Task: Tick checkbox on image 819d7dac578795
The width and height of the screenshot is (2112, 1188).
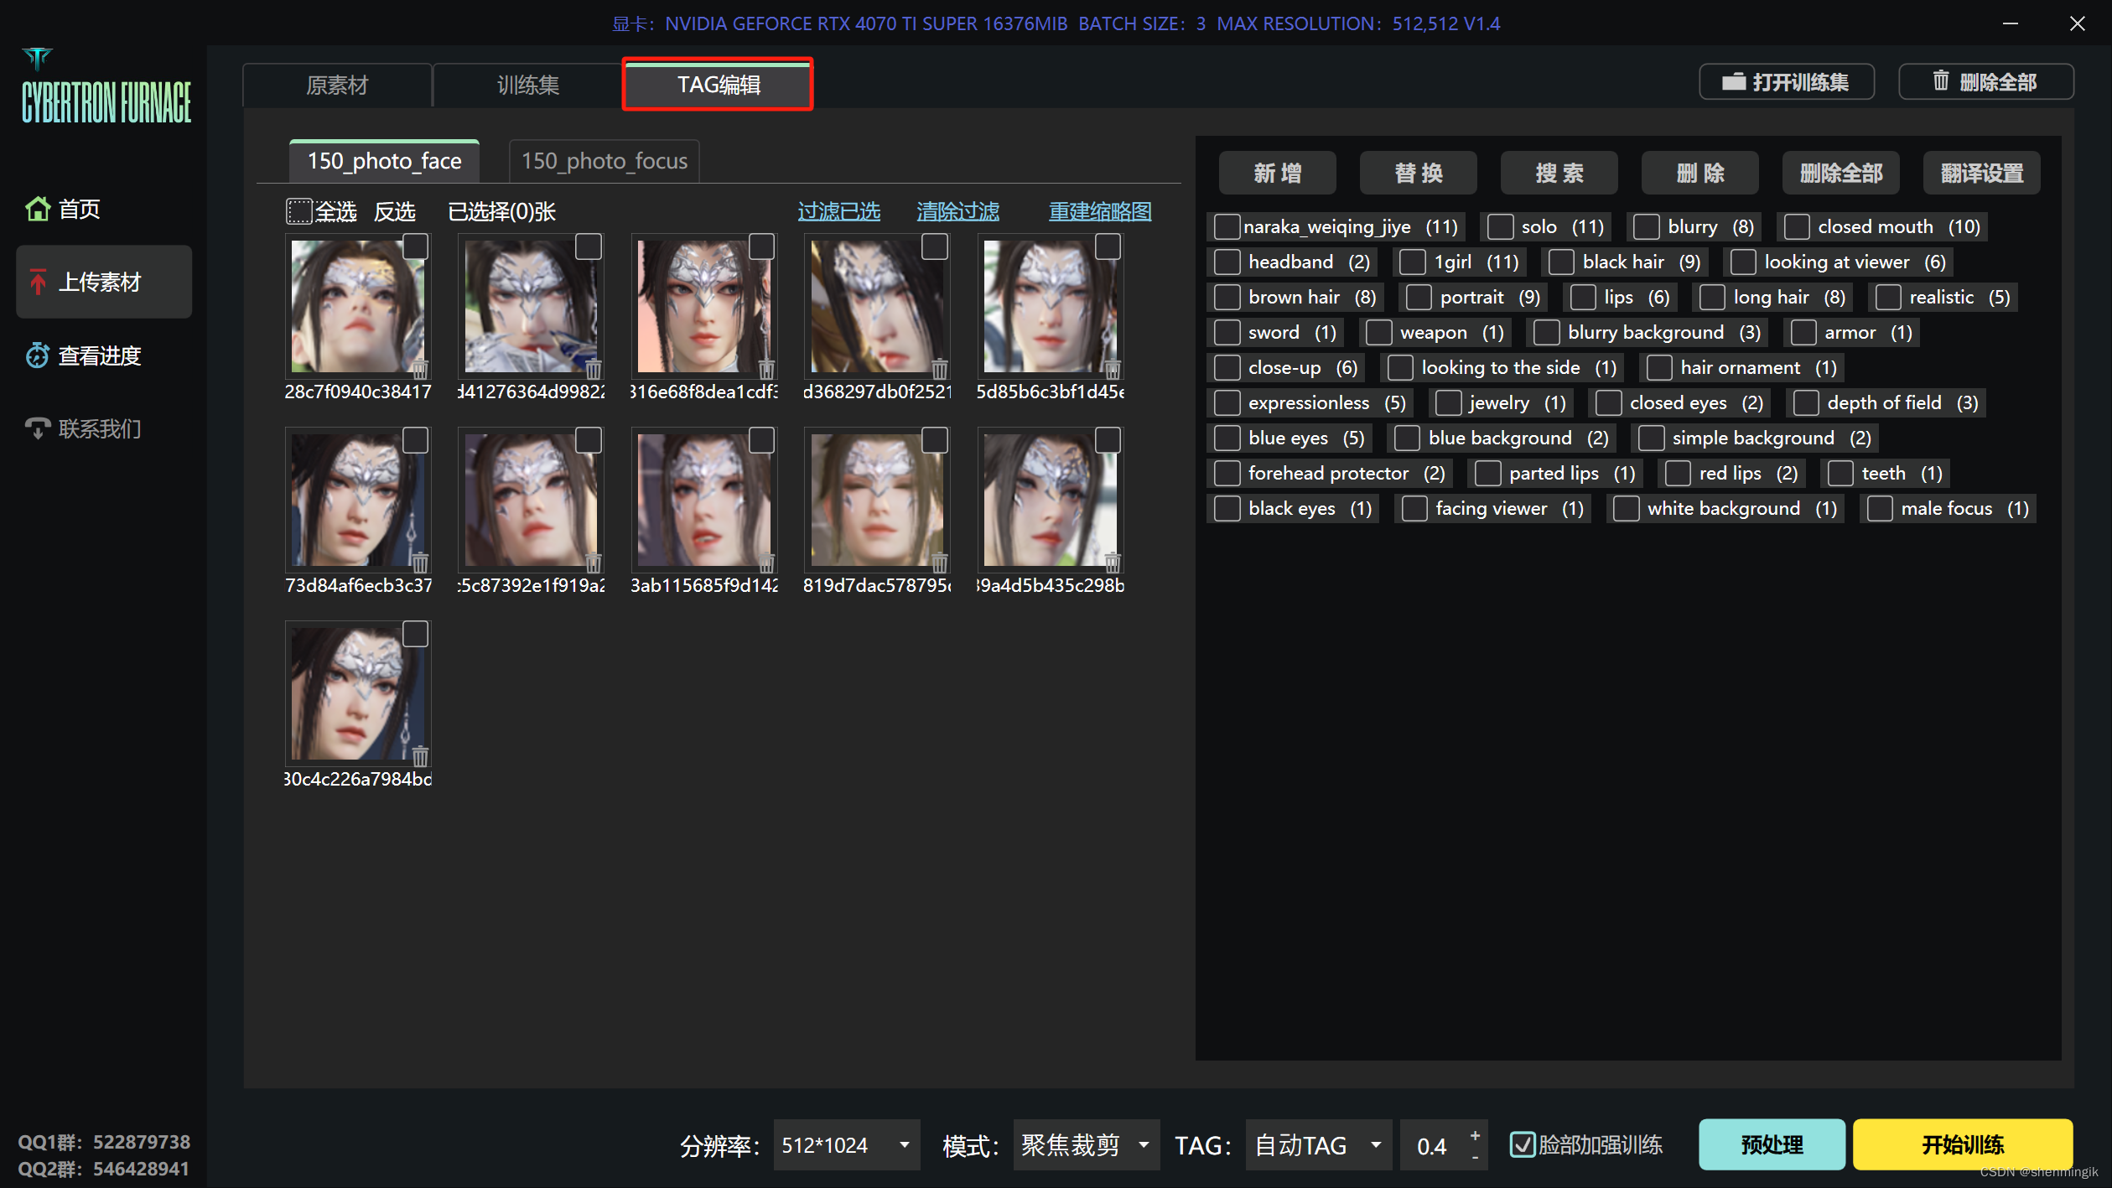Action: pyautogui.click(x=935, y=441)
